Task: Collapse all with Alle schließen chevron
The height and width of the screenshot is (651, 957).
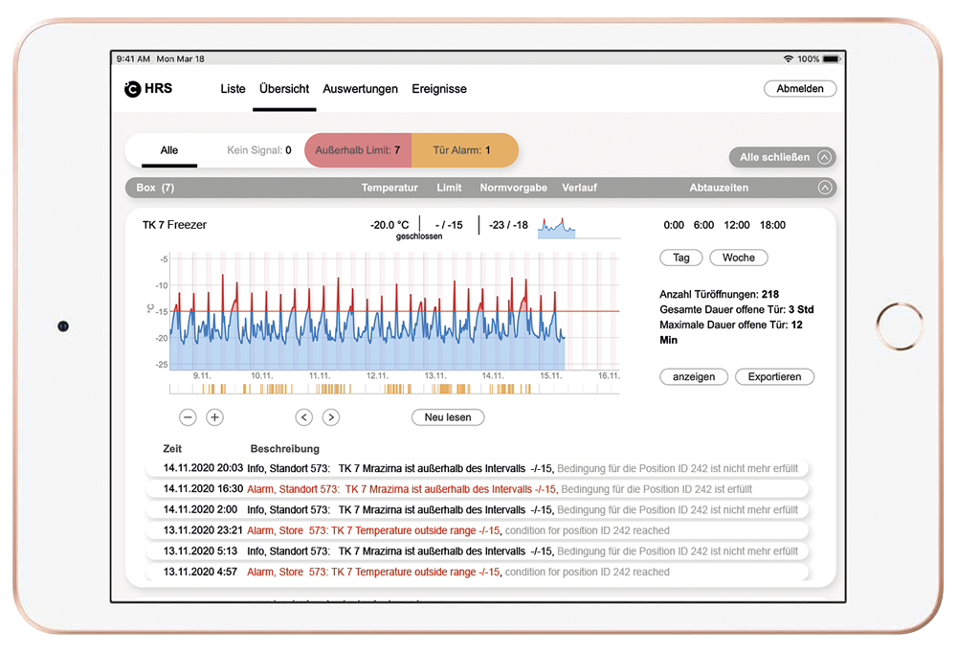Action: (824, 157)
